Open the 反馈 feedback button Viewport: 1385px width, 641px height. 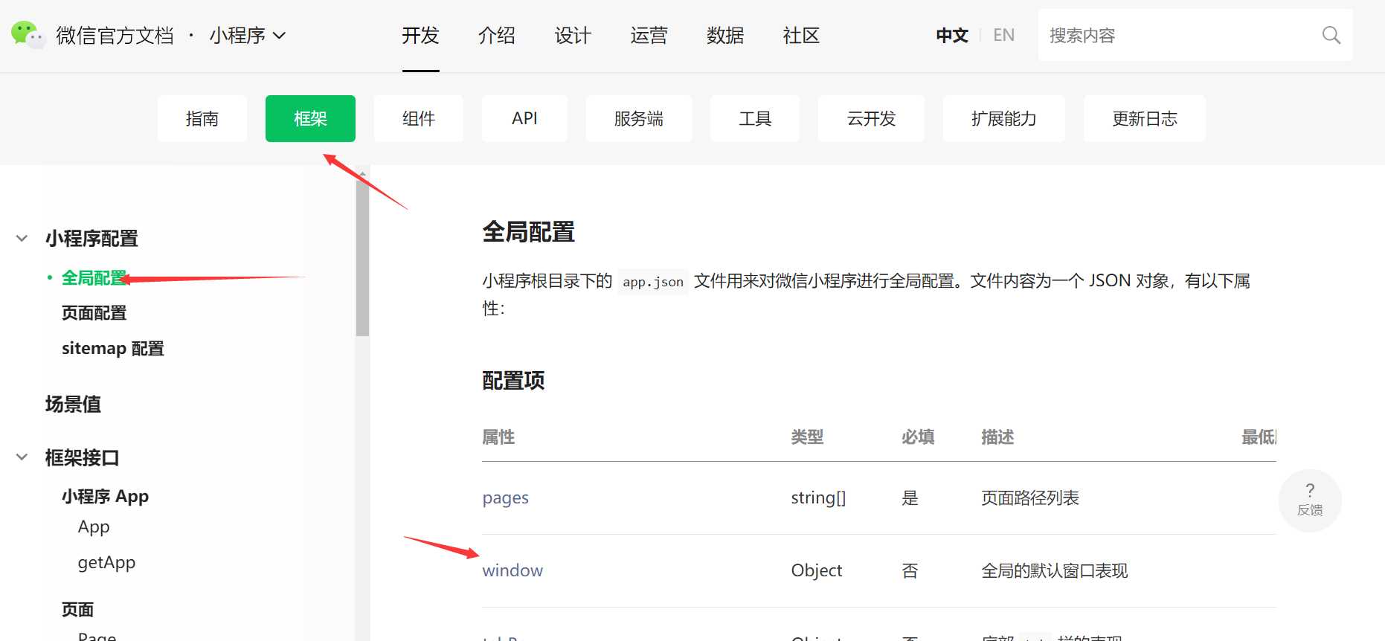(x=1310, y=500)
